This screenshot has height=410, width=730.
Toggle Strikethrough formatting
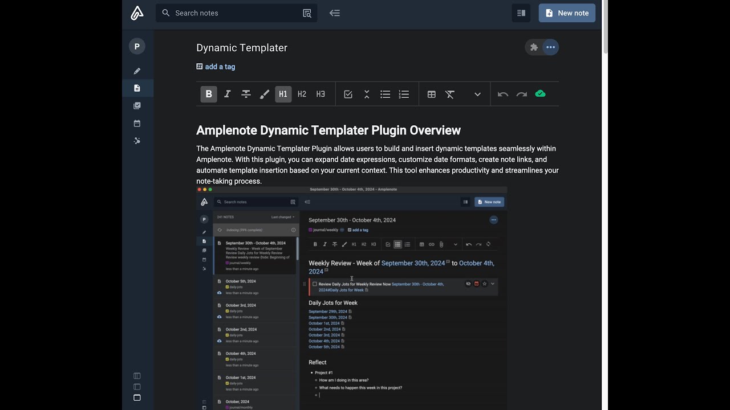[x=246, y=95]
